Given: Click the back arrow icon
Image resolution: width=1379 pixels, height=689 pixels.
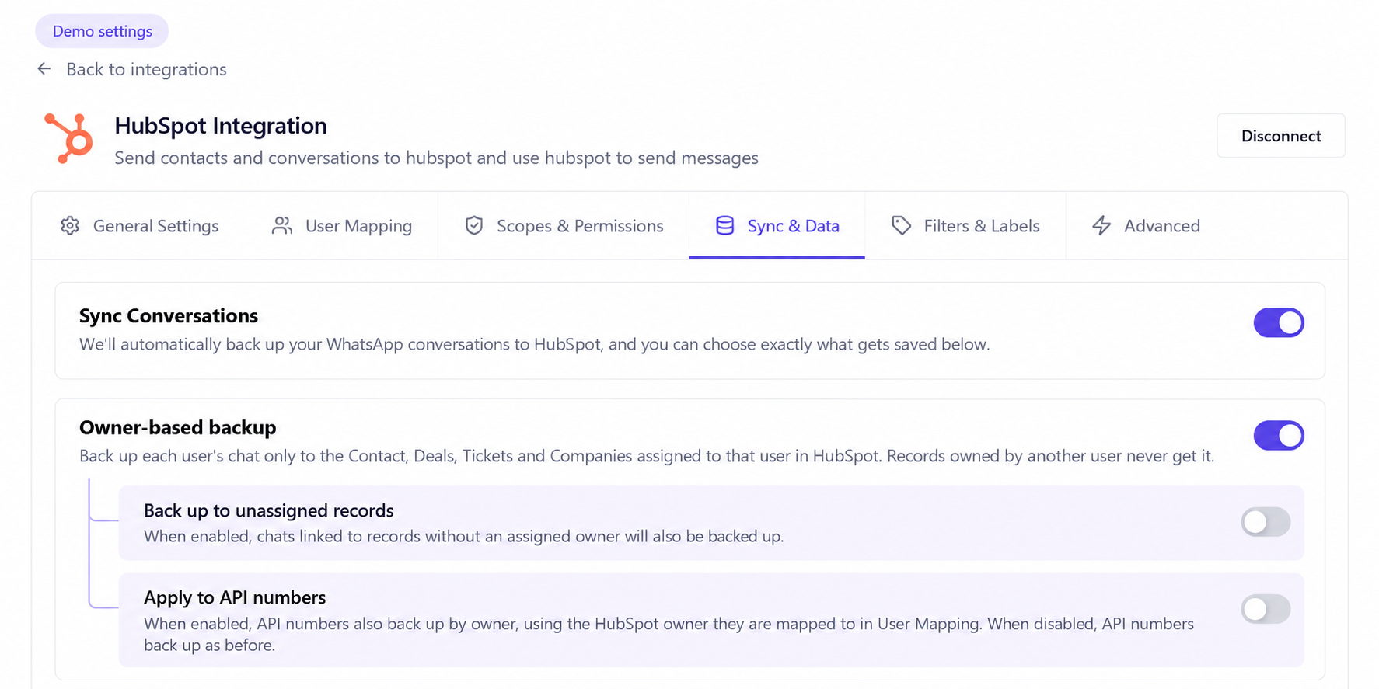Looking at the screenshot, I should 44,69.
